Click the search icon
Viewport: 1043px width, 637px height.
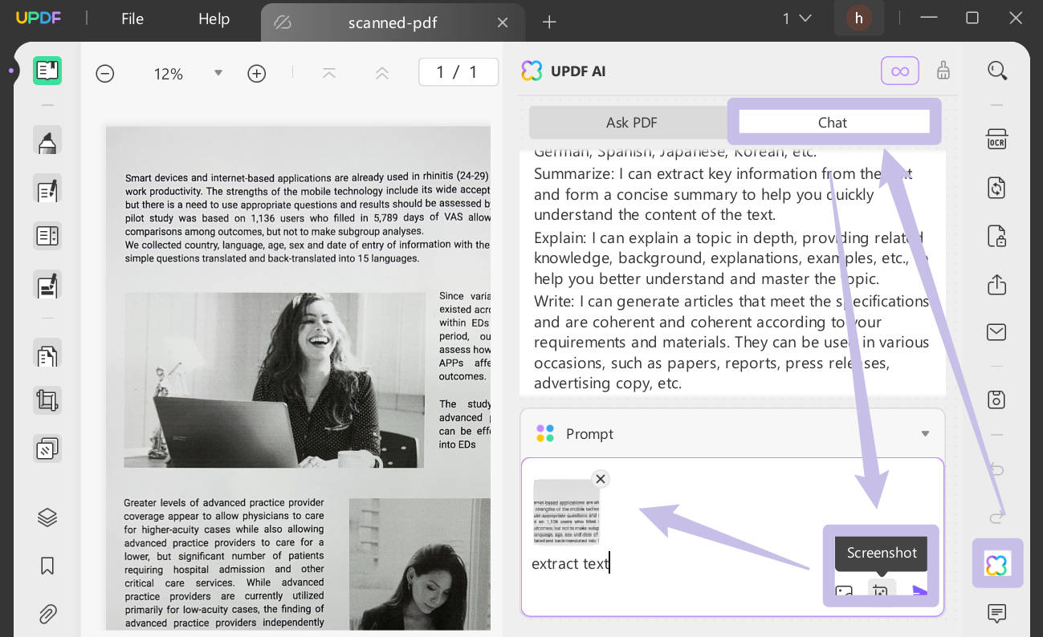coord(997,71)
